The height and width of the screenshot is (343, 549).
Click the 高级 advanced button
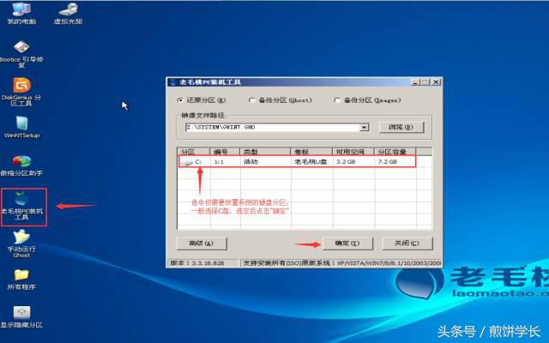point(202,244)
